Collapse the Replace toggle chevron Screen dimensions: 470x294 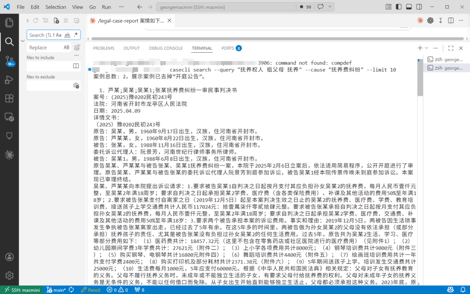click(23, 41)
